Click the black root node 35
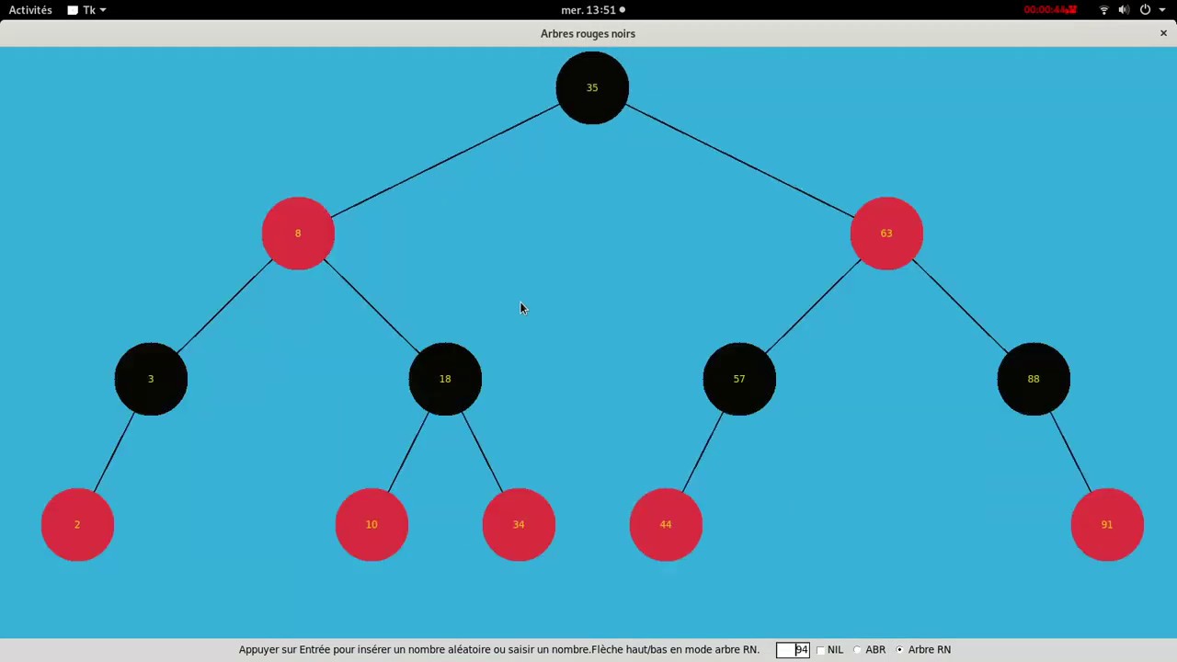 click(592, 87)
